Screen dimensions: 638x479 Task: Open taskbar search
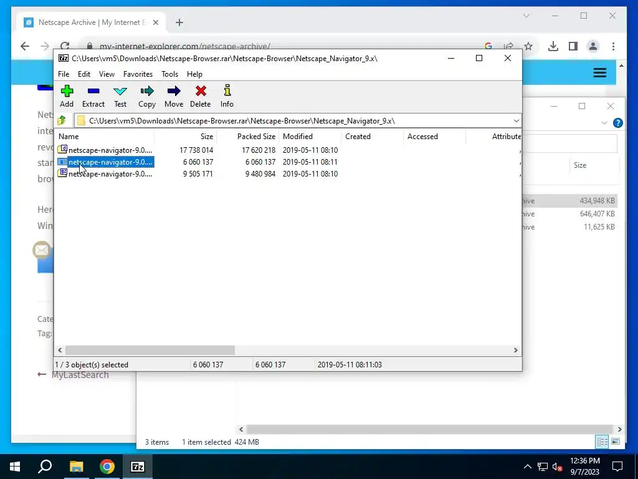click(x=45, y=467)
